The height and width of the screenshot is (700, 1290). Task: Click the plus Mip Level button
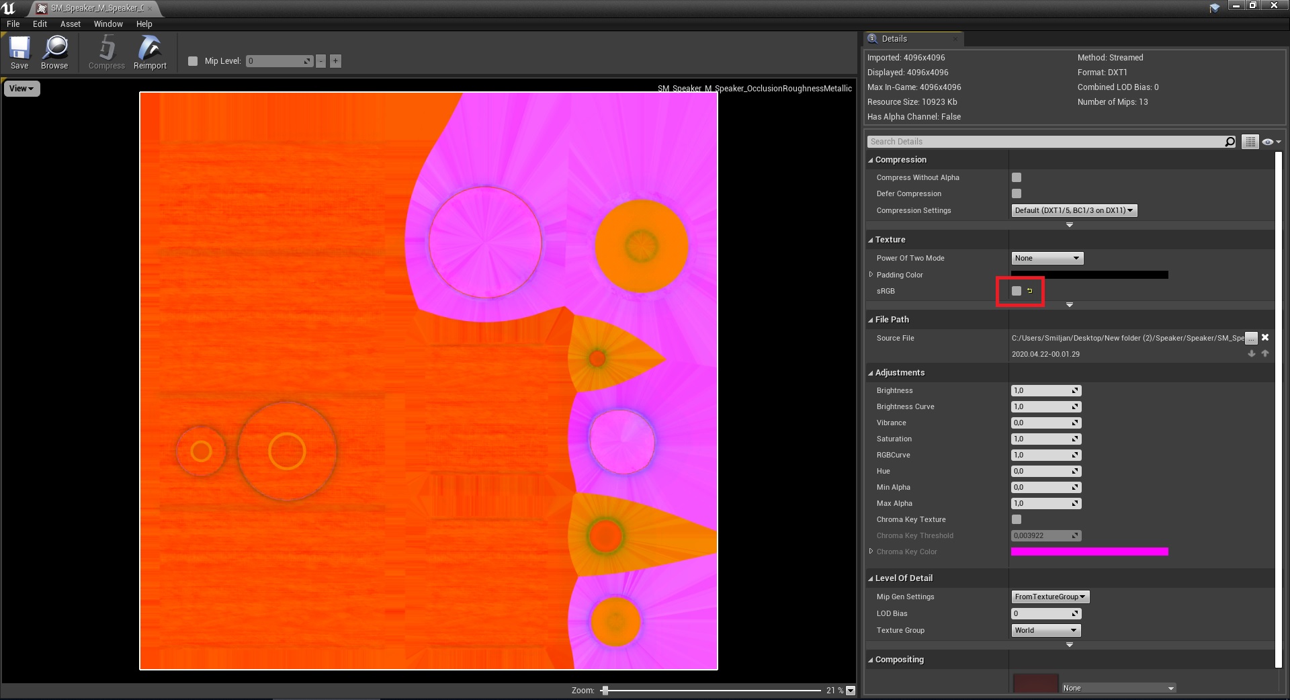tap(335, 61)
